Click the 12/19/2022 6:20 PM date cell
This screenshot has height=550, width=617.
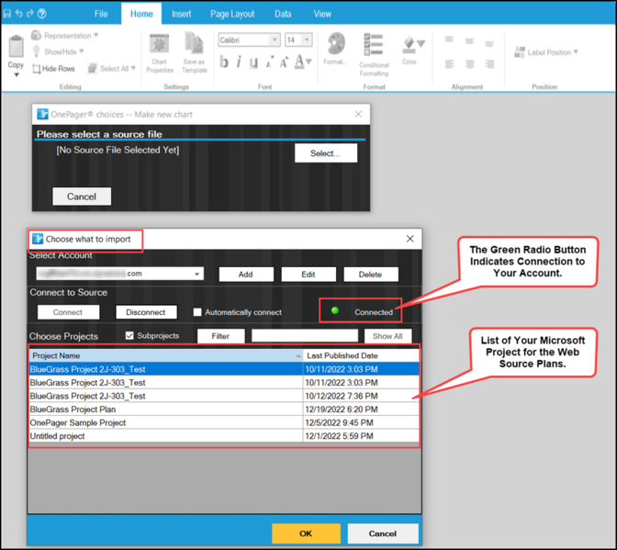pyautogui.click(x=361, y=410)
